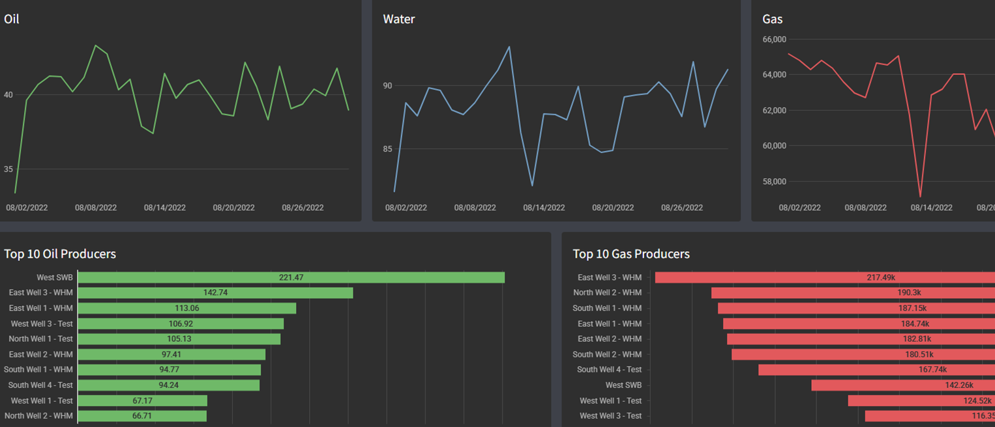Select South Well 4 - Test 94.24 bar
The image size is (995, 427).
169,385
